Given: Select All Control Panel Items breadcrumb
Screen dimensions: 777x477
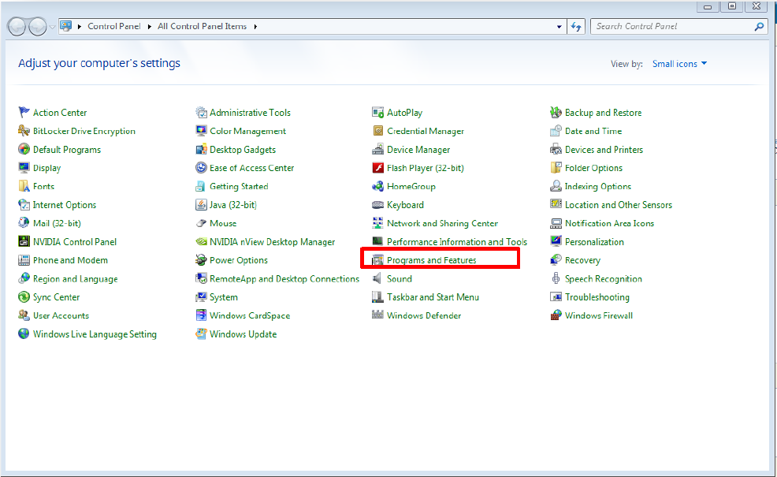Looking at the screenshot, I should click(202, 26).
